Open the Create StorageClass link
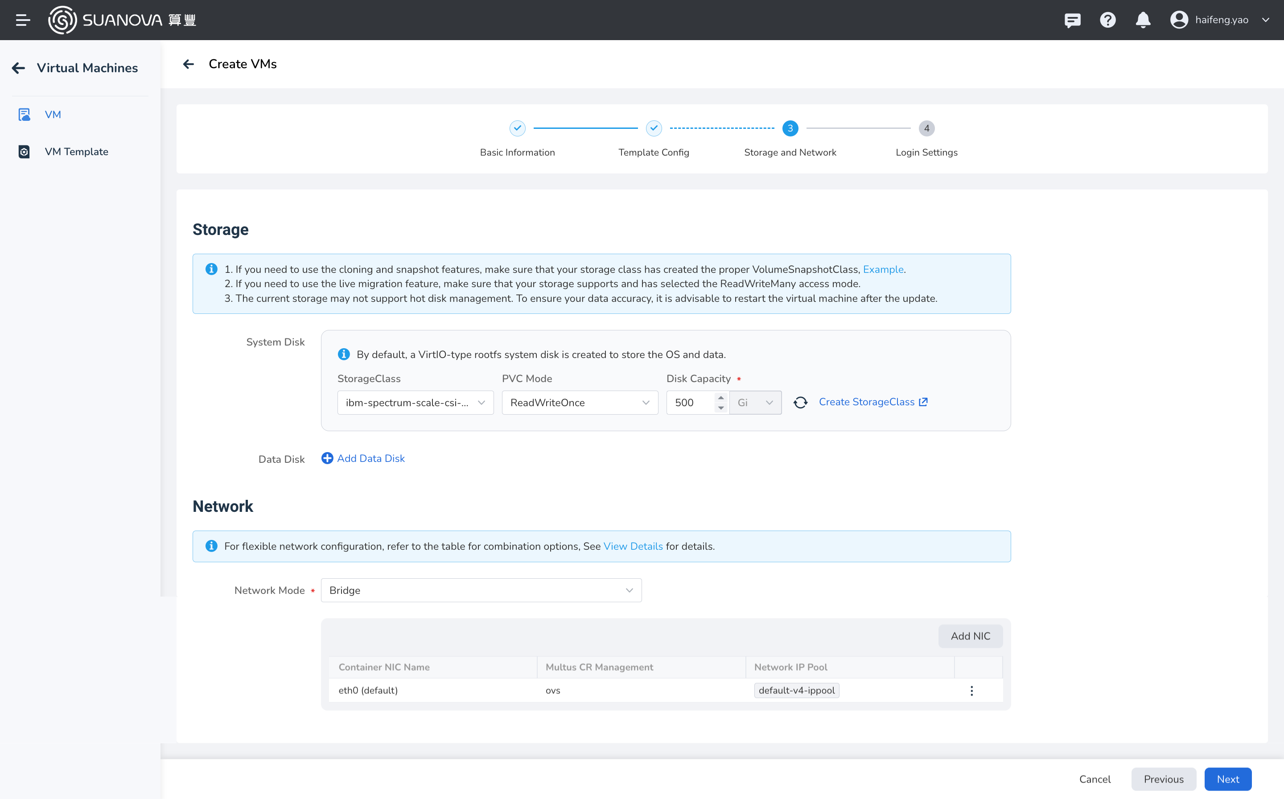The image size is (1284, 799). (x=867, y=402)
